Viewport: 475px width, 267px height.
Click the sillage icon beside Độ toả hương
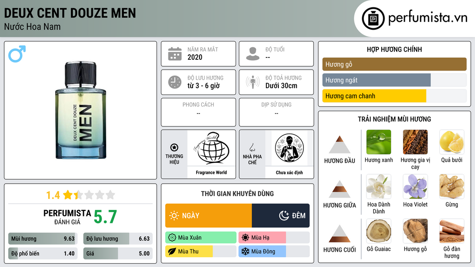tap(253, 82)
